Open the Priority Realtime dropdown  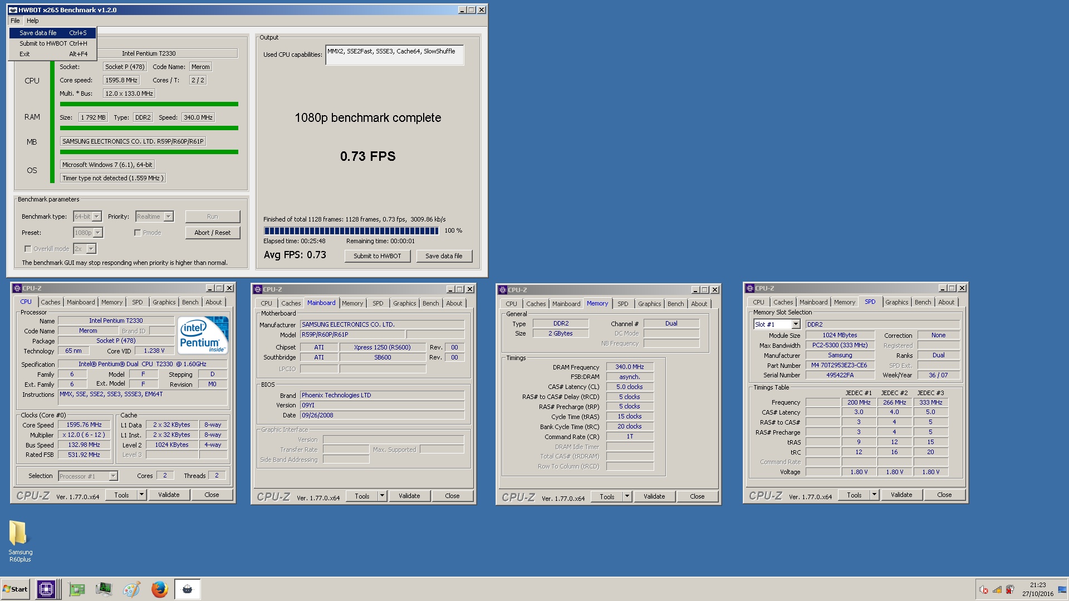[169, 216]
